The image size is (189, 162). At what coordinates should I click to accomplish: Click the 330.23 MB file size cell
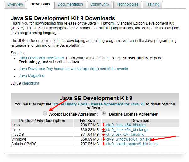tap(87, 130)
